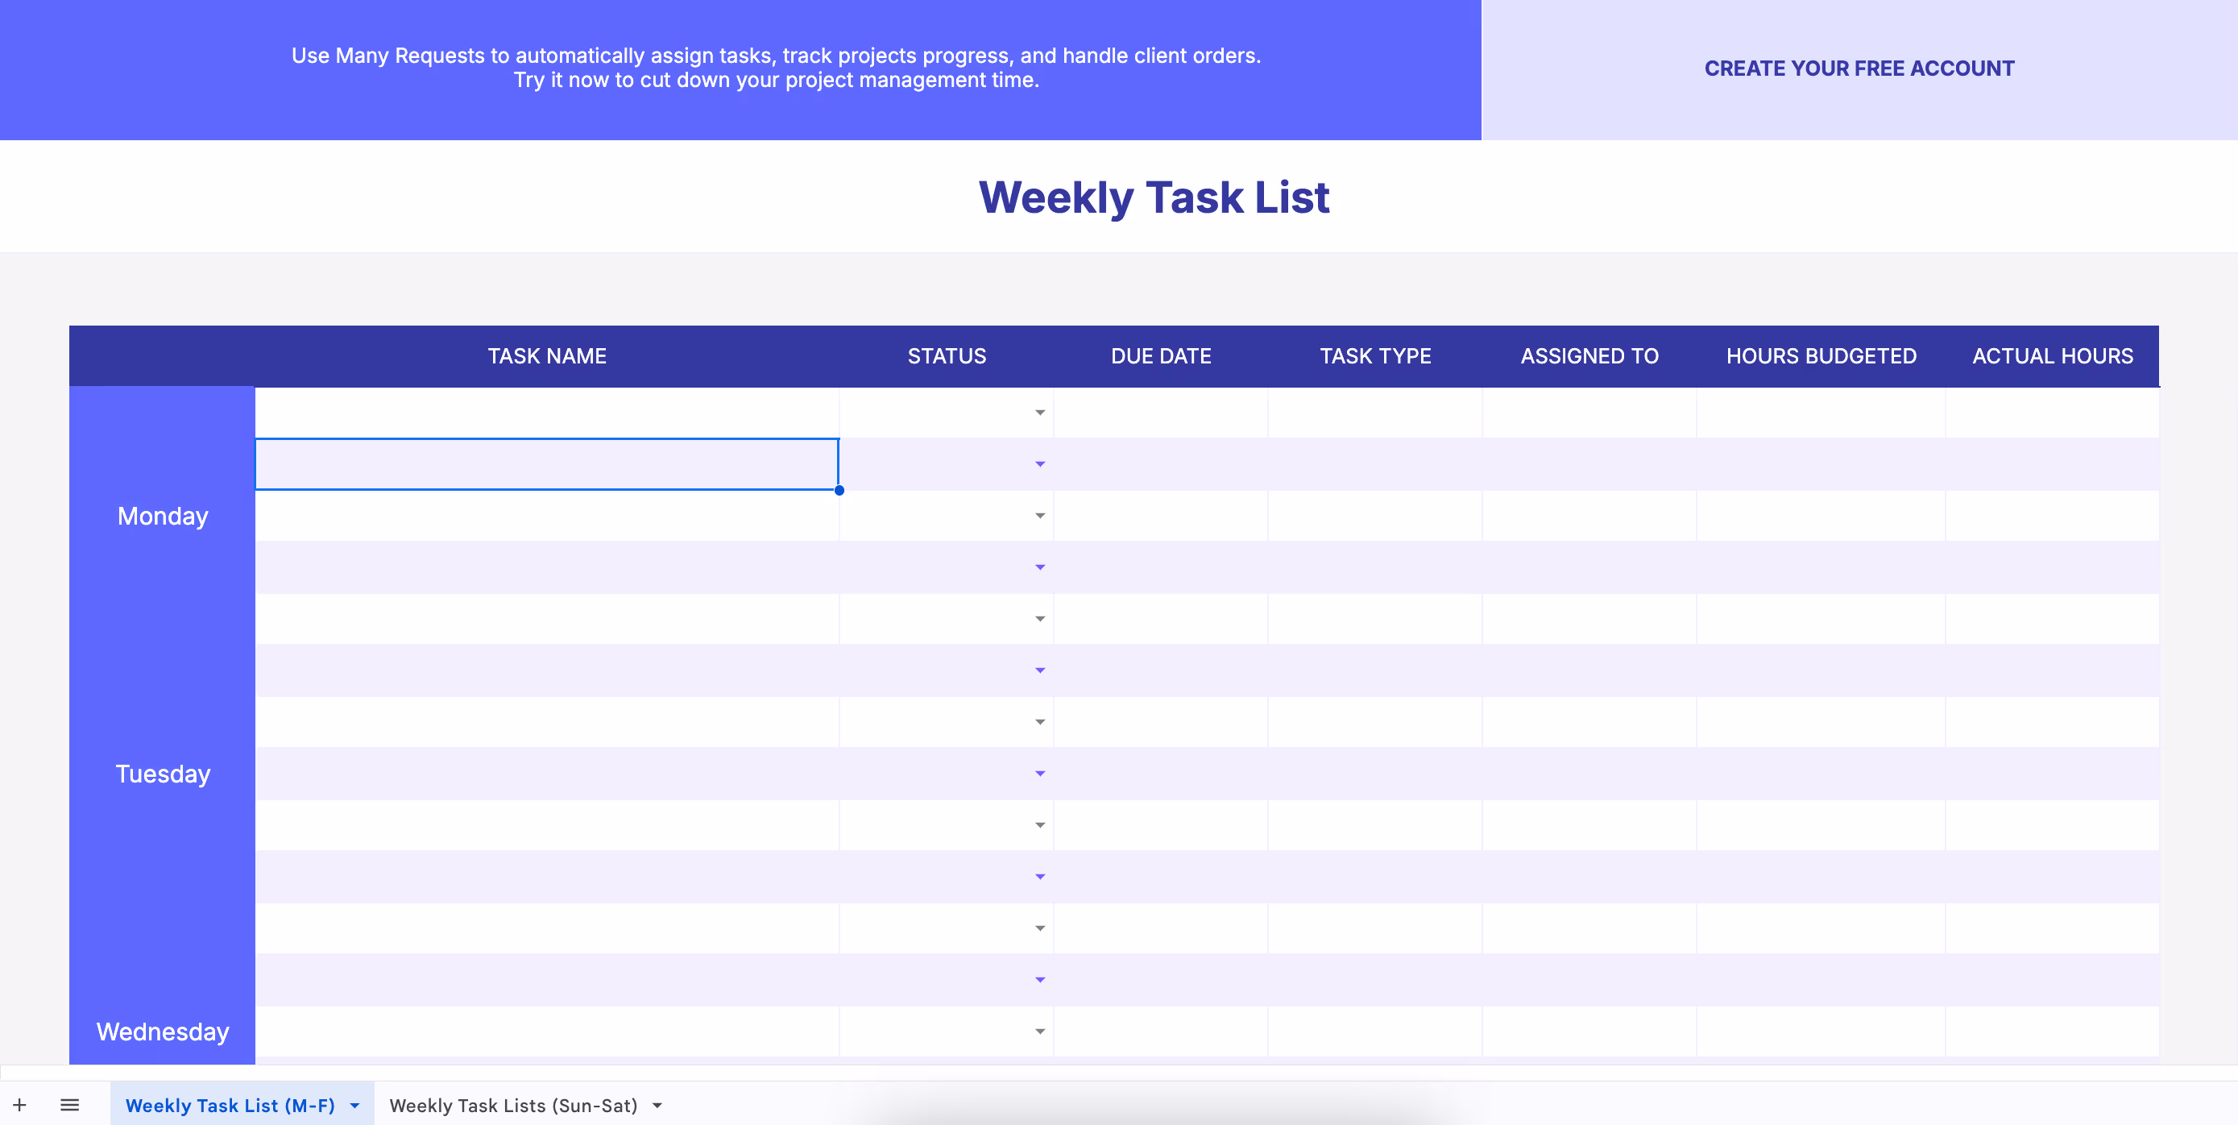
Task: Select the Tuesday day label cell
Action: (x=163, y=774)
